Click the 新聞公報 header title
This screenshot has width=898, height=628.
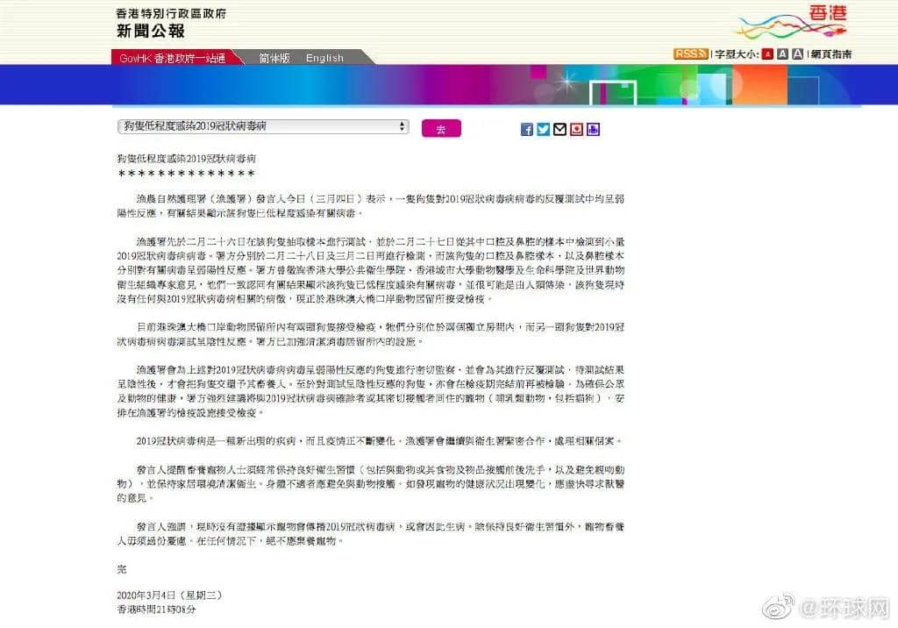(x=151, y=32)
